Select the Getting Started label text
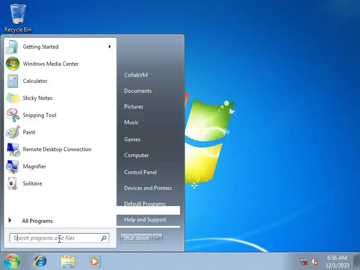Screen dimensions: 360x270 [x=40, y=47]
